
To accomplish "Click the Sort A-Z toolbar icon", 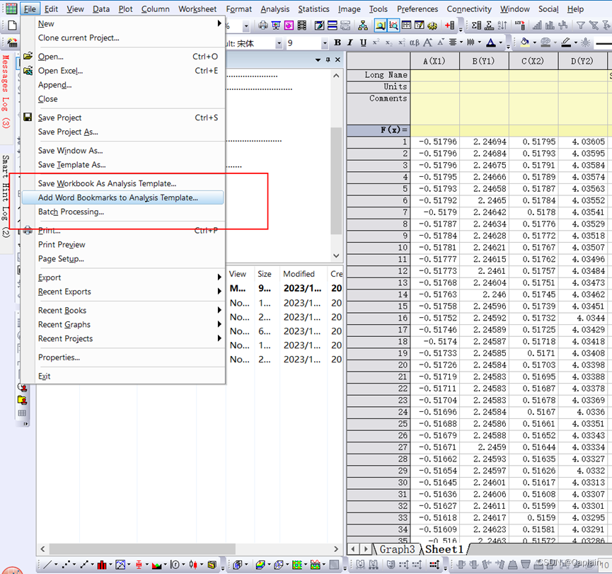I will (x=502, y=25).
